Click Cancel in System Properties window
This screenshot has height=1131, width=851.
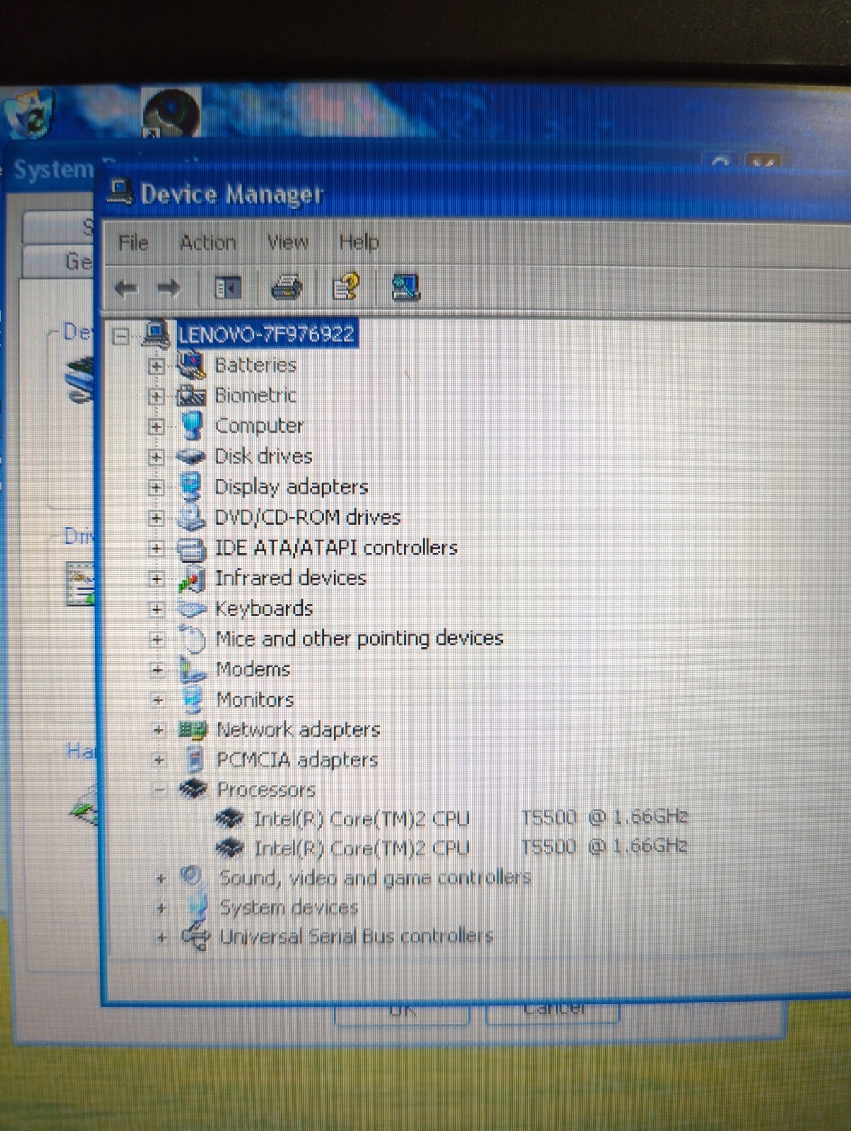click(x=553, y=1012)
